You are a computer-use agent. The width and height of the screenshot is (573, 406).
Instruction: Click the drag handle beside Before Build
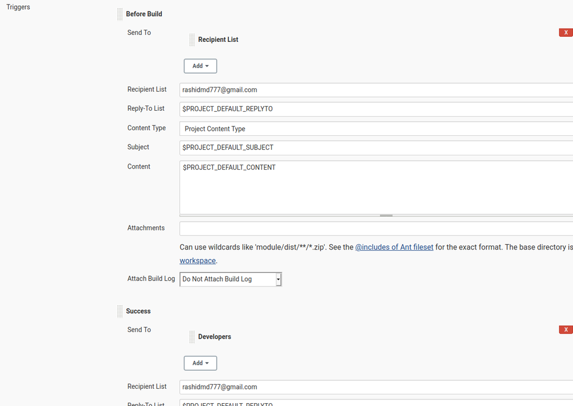click(119, 14)
